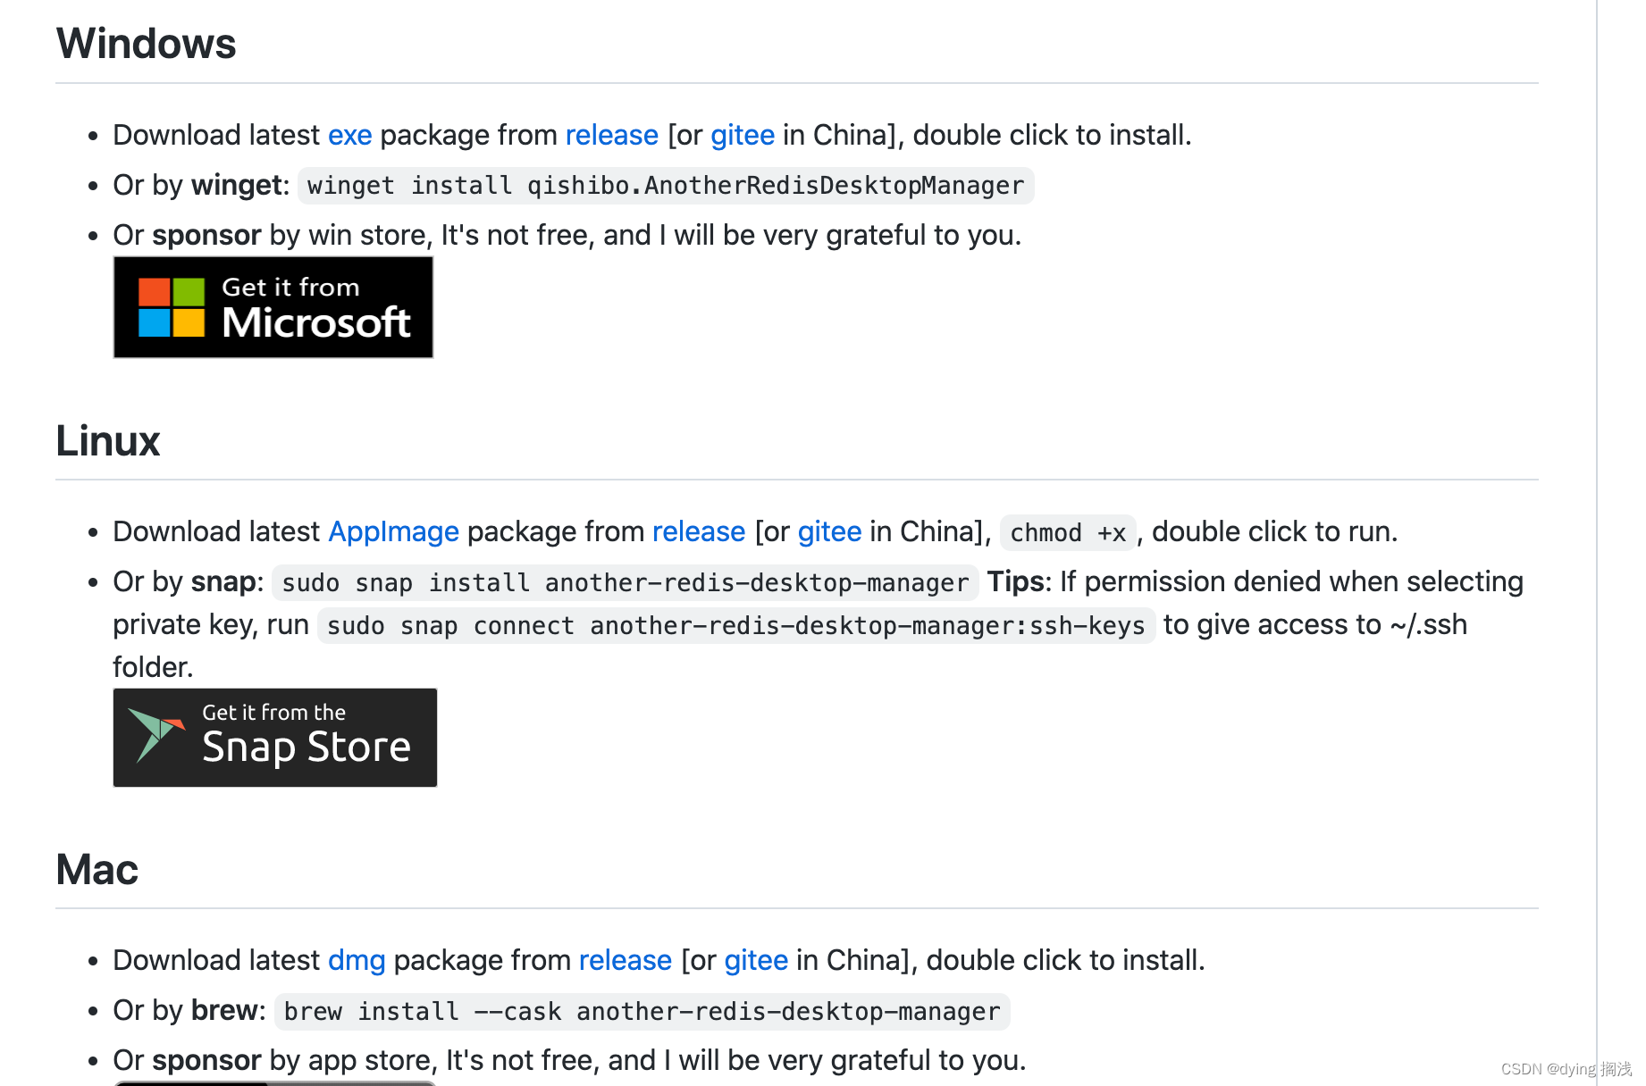1646x1086 pixels.
Task: Open the gitee link in Mac section
Action: click(x=756, y=961)
